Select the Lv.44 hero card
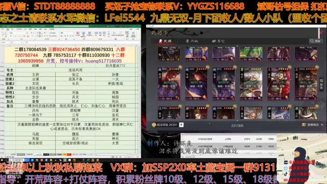The width and height of the screenshot is (327, 184). [x=196, y=54]
